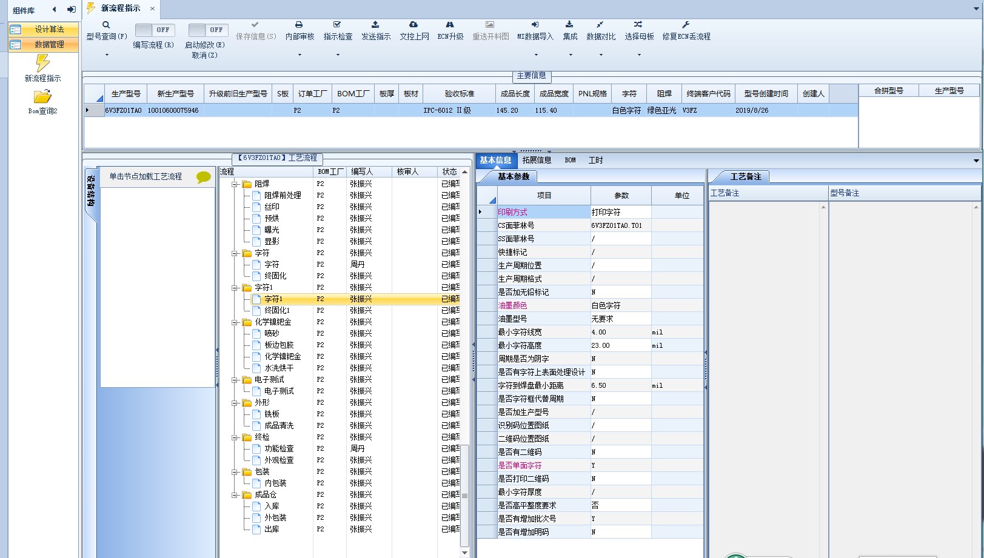
Task: Click the 集成 download icon
Action: 569,25
